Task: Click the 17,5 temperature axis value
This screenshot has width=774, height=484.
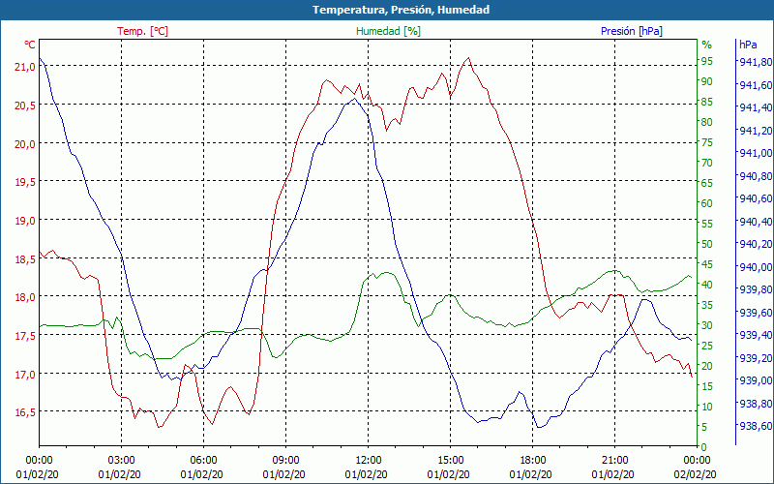Action: pyautogui.click(x=25, y=336)
